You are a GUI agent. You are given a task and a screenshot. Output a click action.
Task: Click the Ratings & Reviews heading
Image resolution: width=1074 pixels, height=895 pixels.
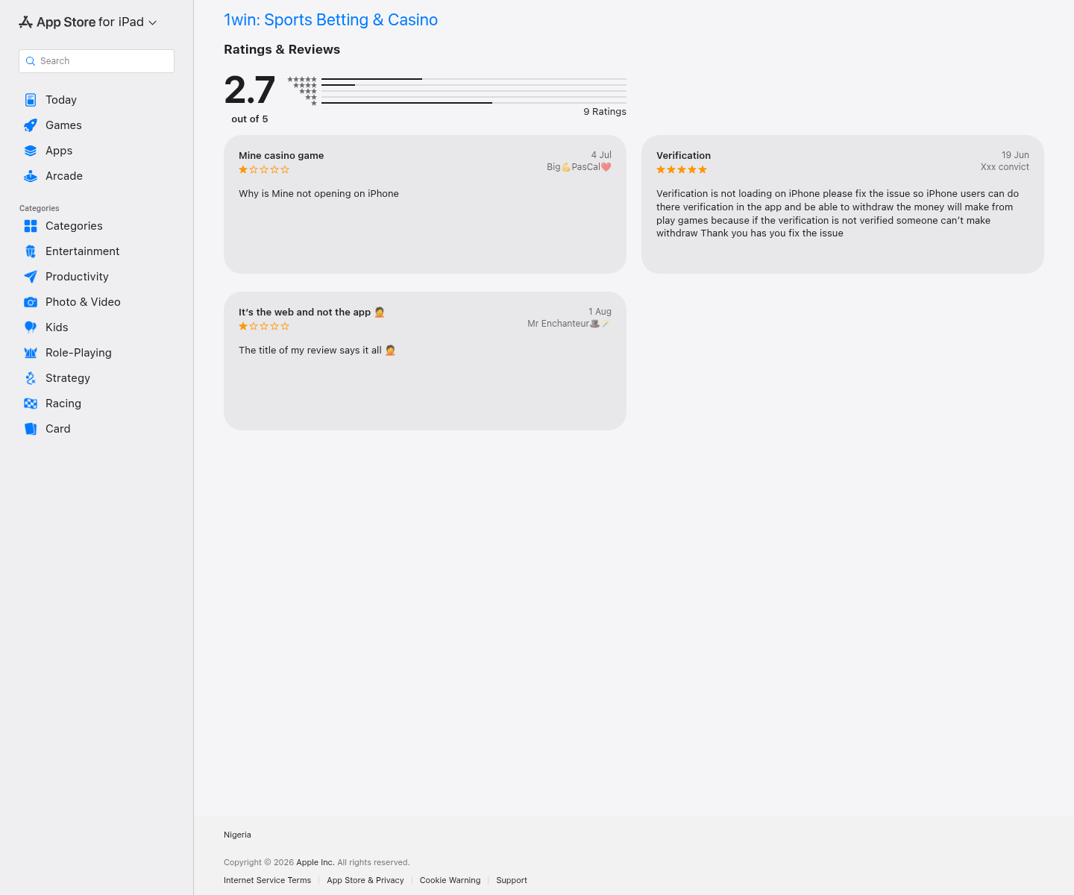click(282, 49)
